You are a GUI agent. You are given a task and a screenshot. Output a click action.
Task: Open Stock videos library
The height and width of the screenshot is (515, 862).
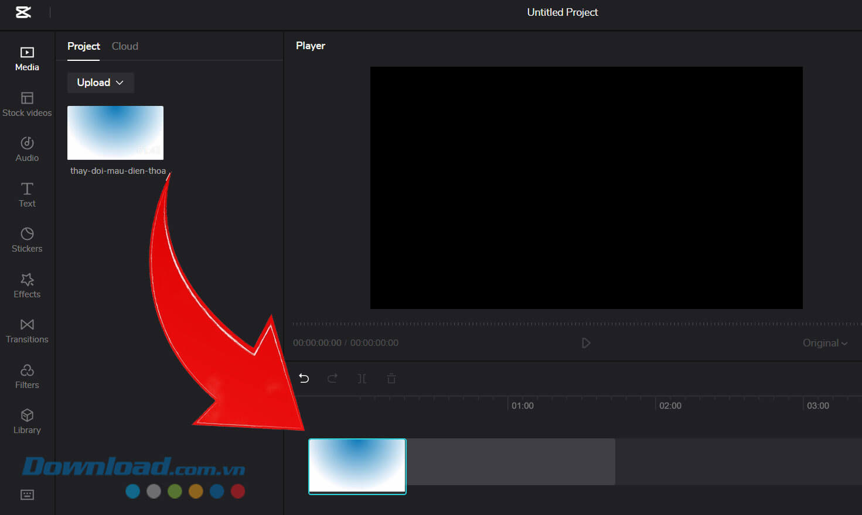pos(26,104)
